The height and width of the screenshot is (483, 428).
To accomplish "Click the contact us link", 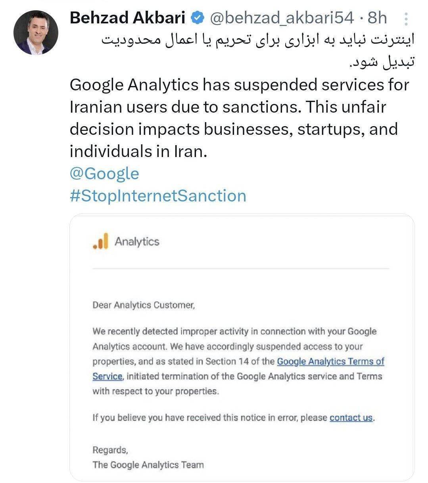I will 351,417.
